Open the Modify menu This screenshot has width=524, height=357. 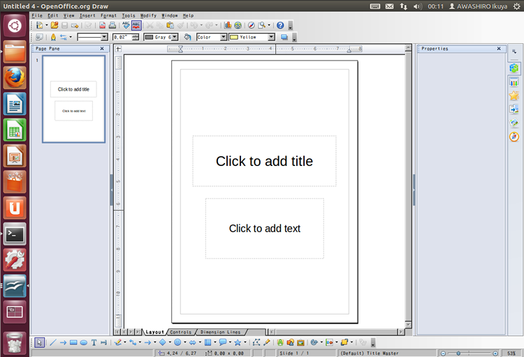click(x=148, y=15)
